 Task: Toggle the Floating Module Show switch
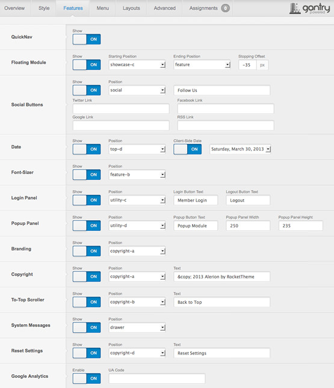click(87, 64)
